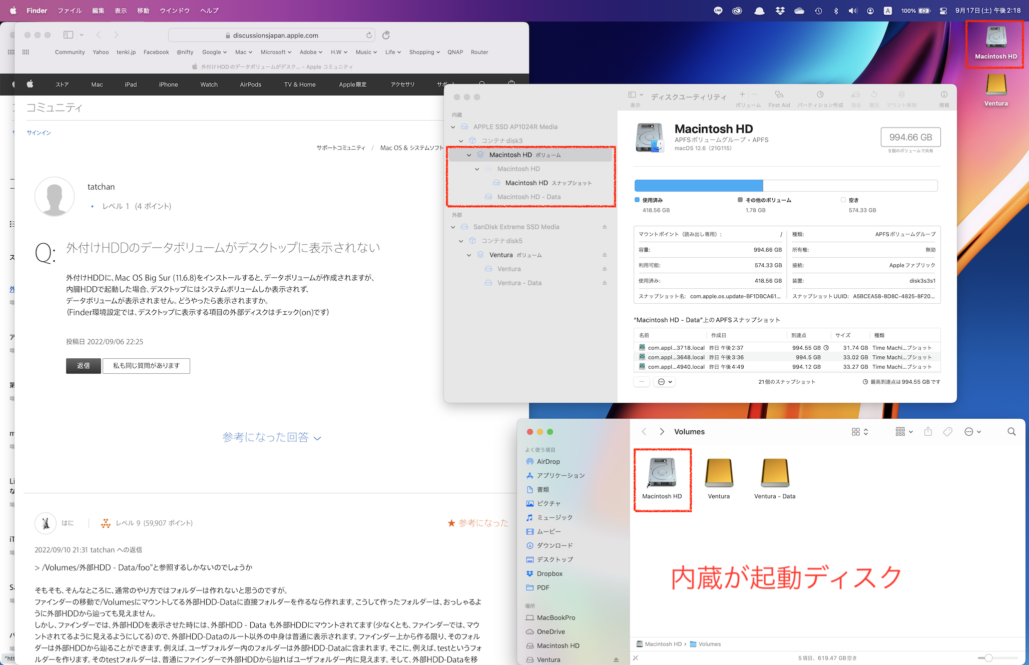Open Control Center in the menu bar
This screenshot has width=1029, height=665.
click(943, 11)
